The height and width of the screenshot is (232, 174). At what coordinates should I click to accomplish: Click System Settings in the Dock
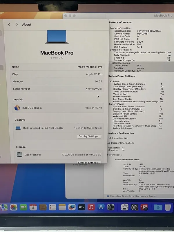[111, 207]
